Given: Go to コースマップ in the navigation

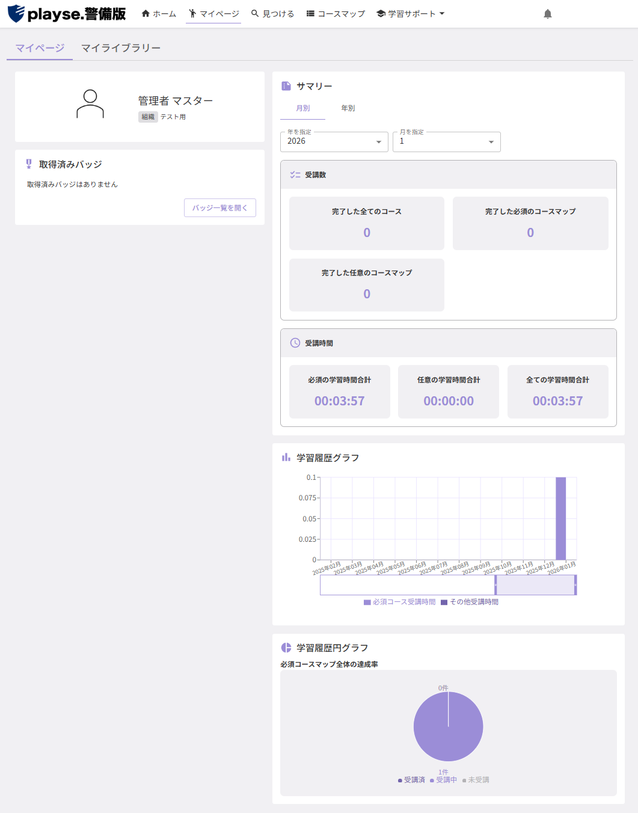Looking at the screenshot, I should 336,13.
